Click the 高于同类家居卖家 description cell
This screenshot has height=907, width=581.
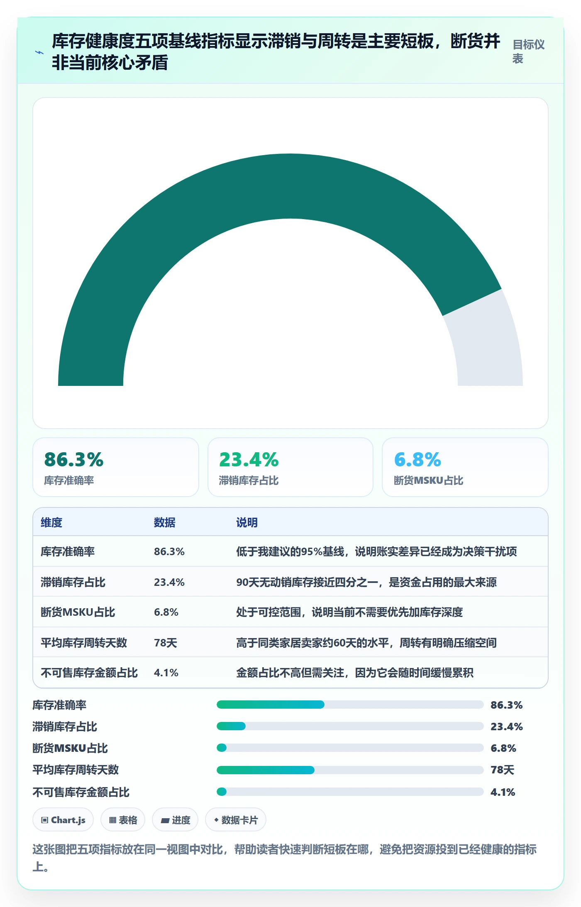[366, 643]
